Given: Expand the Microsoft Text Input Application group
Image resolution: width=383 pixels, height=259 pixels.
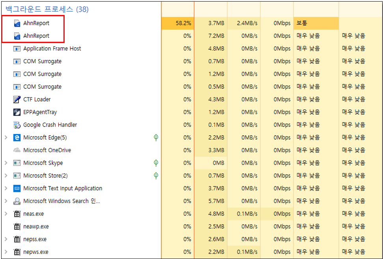Looking at the screenshot, I should [x=6, y=188].
